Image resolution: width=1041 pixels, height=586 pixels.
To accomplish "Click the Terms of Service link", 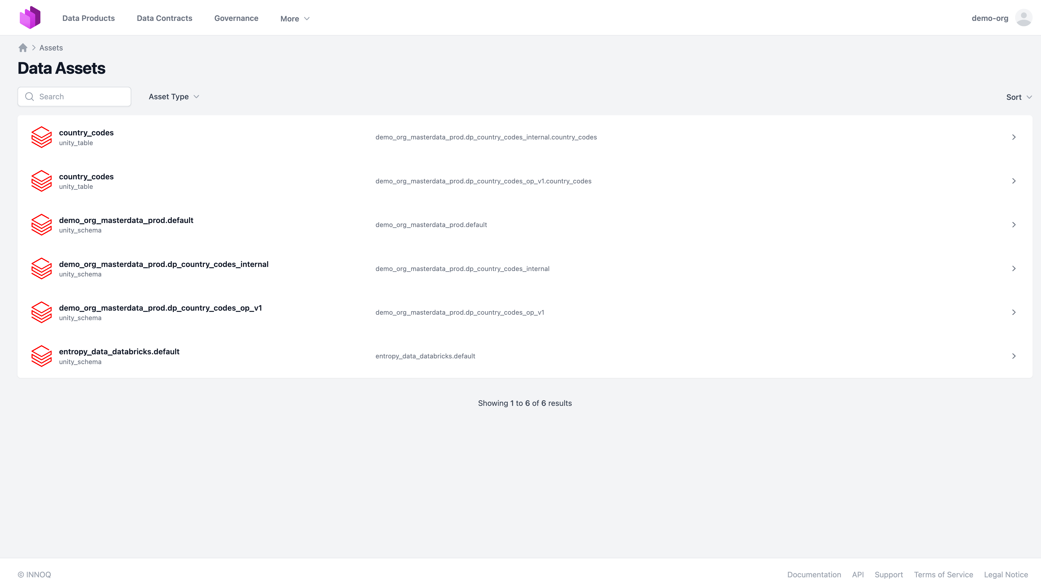I will tap(943, 574).
